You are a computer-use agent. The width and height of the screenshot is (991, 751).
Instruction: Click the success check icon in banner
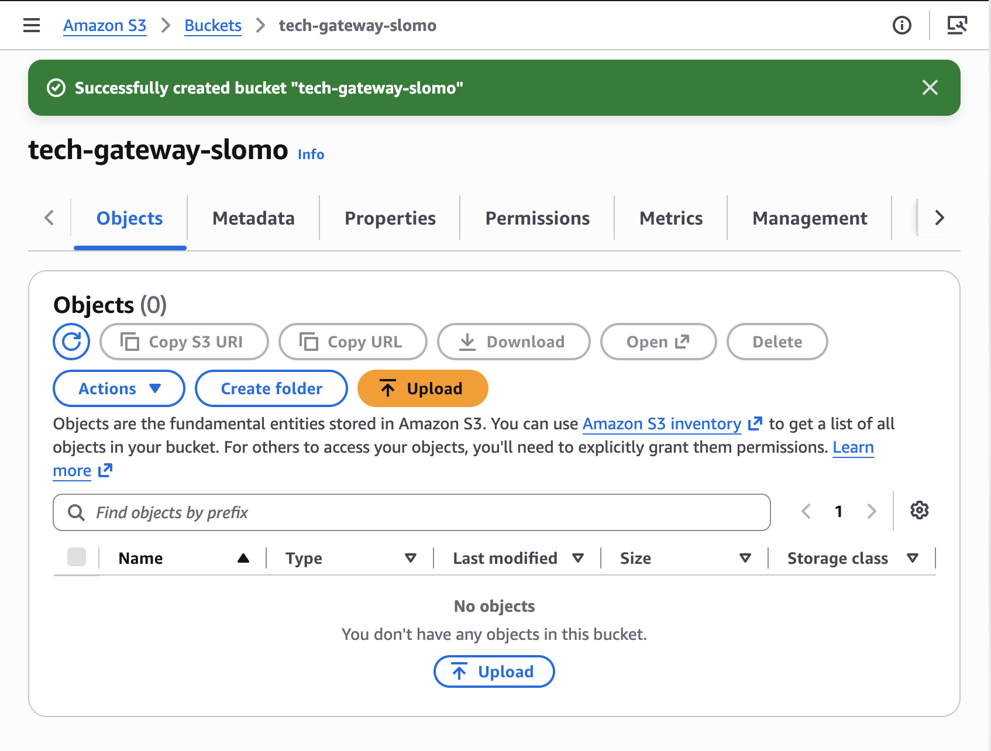(x=56, y=88)
